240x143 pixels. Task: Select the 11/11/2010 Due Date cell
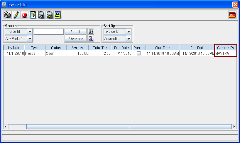pyautogui.click(x=121, y=53)
